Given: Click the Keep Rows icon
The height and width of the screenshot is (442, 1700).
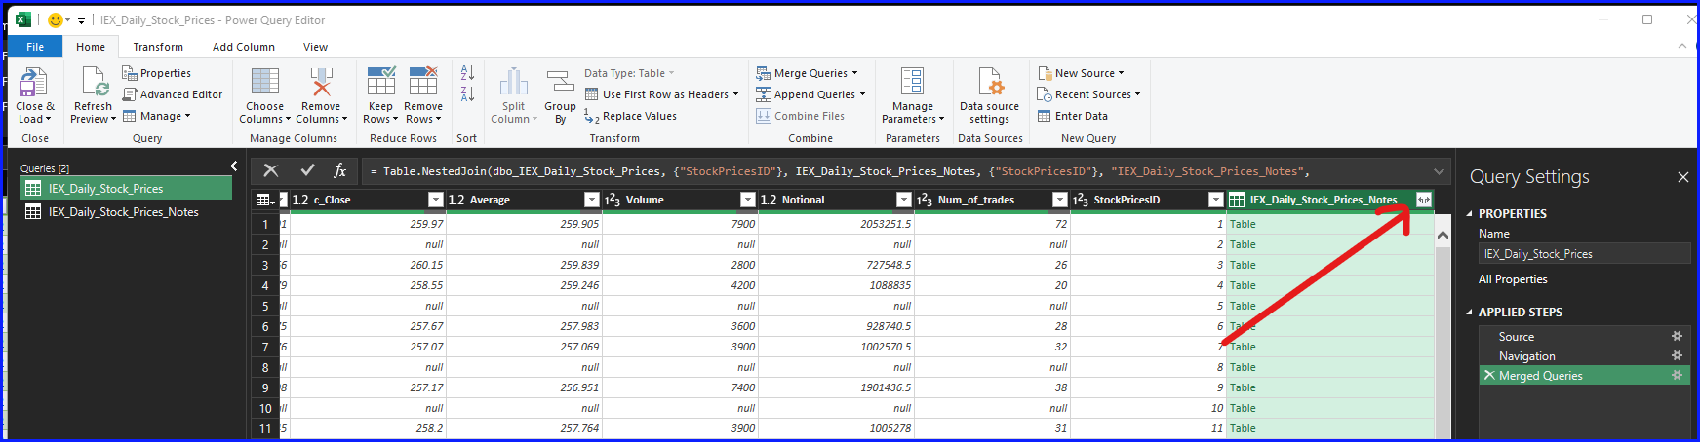Looking at the screenshot, I should tap(381, 81).
